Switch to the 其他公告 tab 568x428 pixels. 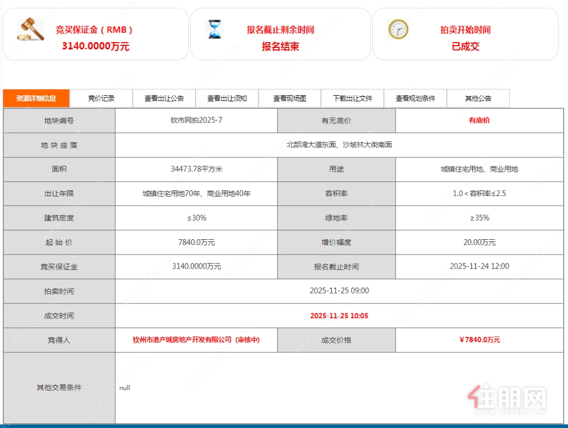[478, 98]
